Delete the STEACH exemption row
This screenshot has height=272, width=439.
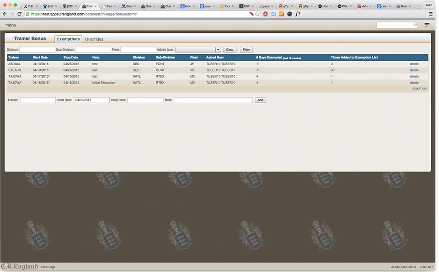[x=414, y=70]
